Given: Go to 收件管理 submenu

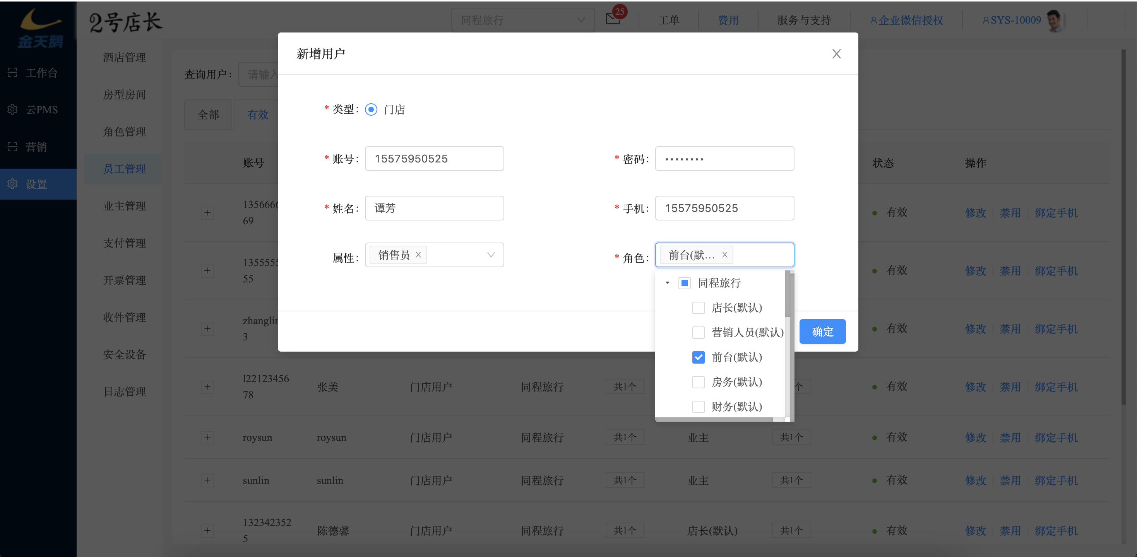Looking at the screenshot, I should [x=124, y=317].
